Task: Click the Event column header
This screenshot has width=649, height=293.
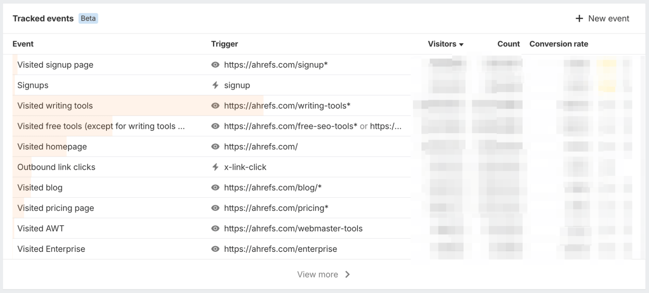Action: coord(23,44)
